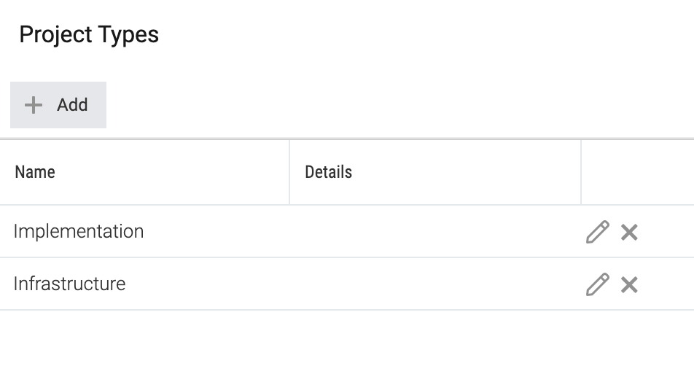Click the plus icon on the Add button

coord(34,105)
